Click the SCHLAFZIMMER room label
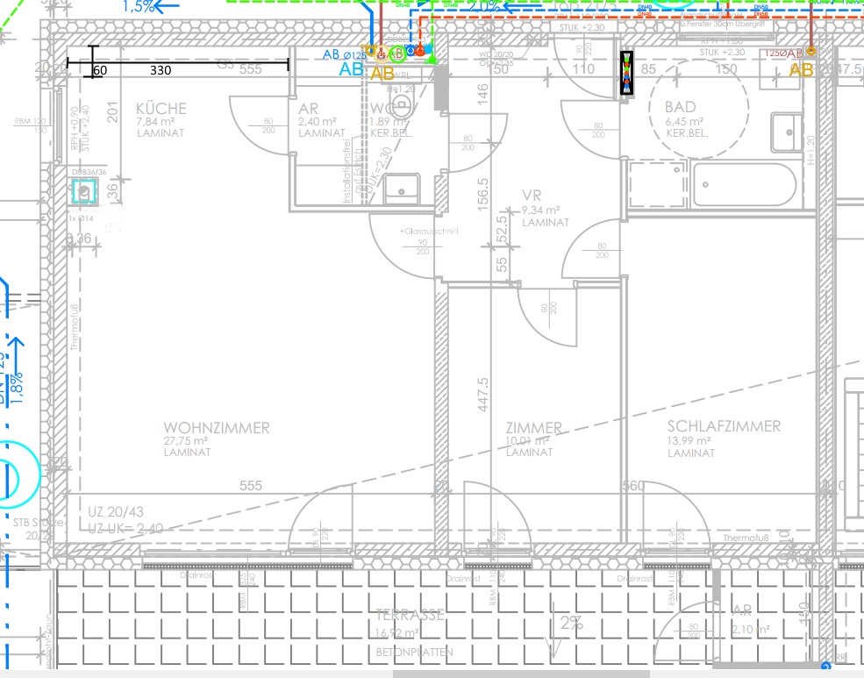Image resolution: width=864 pixels, height=678 pixels. click(724, 426)
